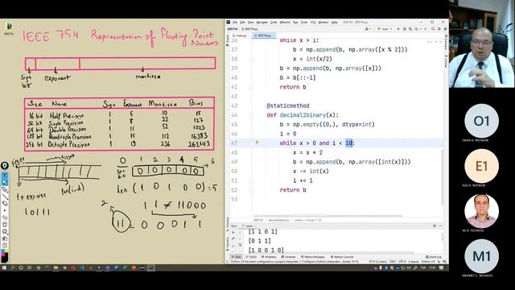
Task: Click the intention lightbulb on line 47
Action: click(x=257, y=143)
